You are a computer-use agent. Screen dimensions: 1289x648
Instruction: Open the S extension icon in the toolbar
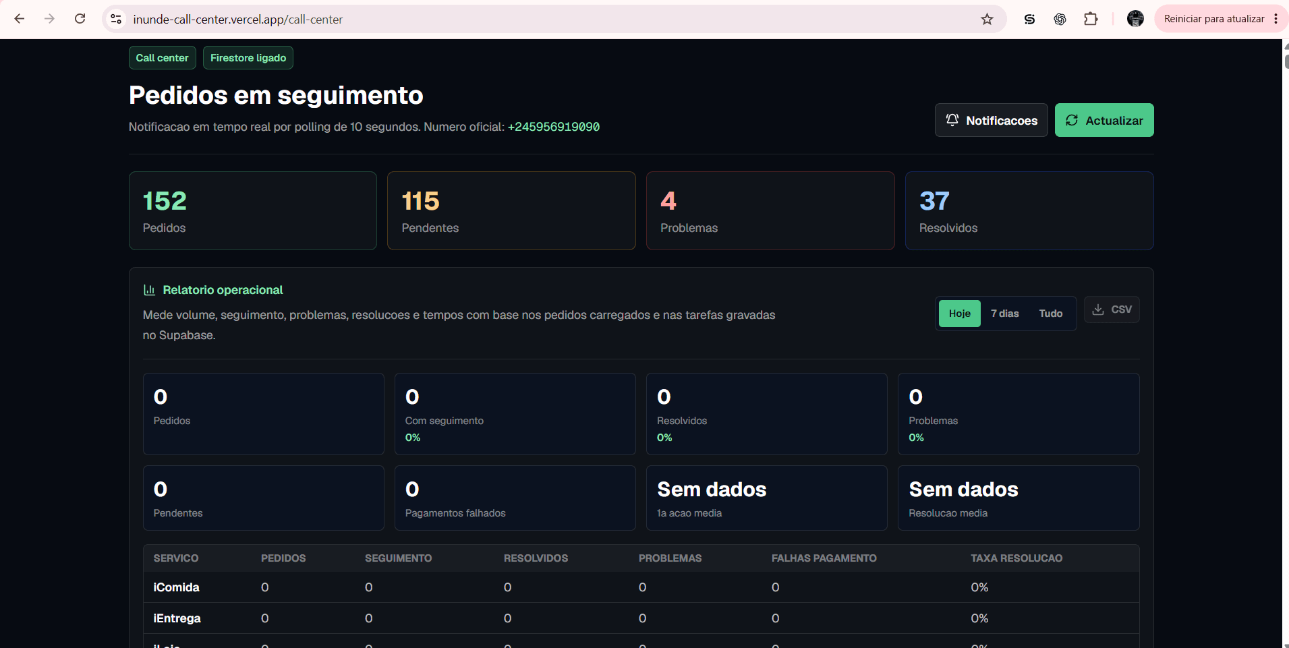pyautogui.click(x=1029, y=19)
